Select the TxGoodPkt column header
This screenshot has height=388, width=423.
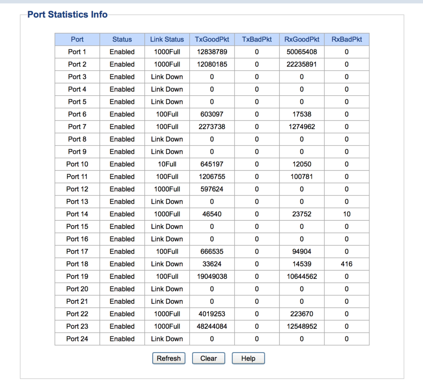click(x=212, y=40)
